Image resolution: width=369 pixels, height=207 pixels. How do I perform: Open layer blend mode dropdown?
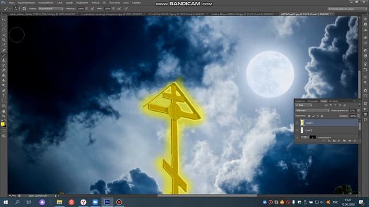[x=312, y=110]
